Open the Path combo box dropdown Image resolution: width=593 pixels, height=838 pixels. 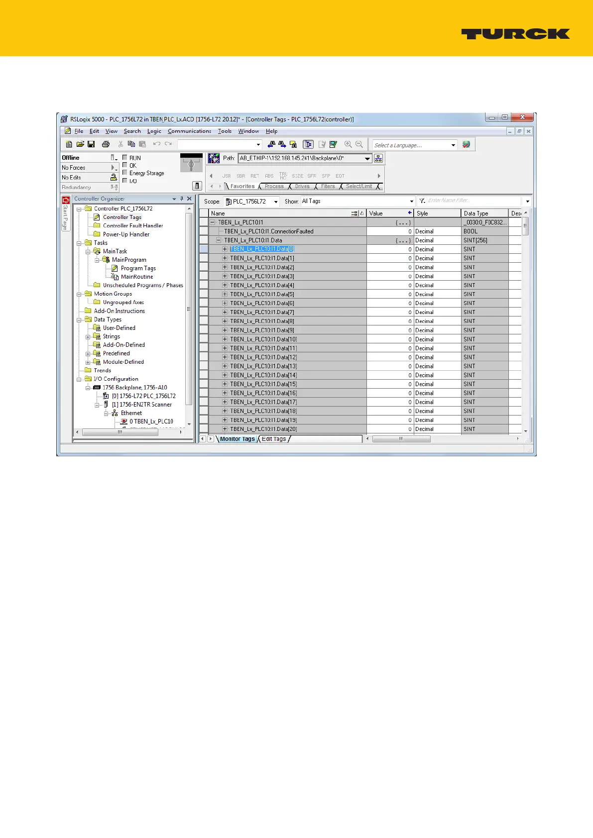click(367, 158)
